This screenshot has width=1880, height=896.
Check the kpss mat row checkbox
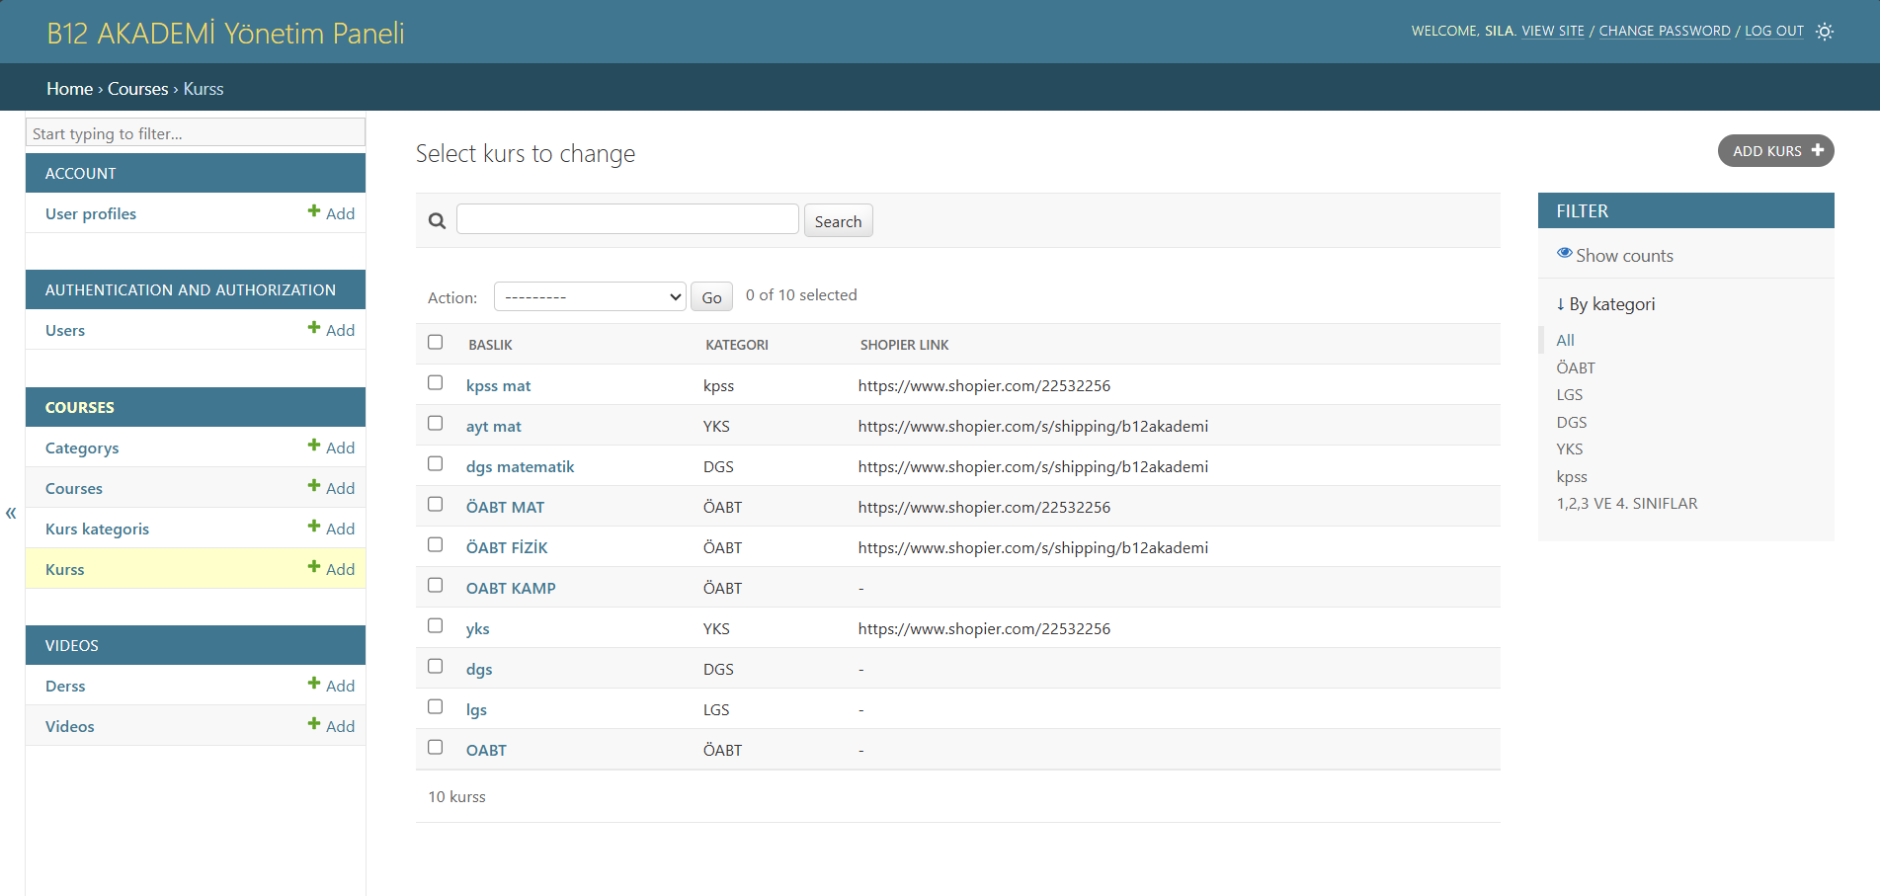point(435,382)
